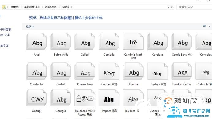The width and height of the screenshot is (212, 119).
Task: Select the Constantia font icon
Action: pyautogui.click(x=36, y=71)
